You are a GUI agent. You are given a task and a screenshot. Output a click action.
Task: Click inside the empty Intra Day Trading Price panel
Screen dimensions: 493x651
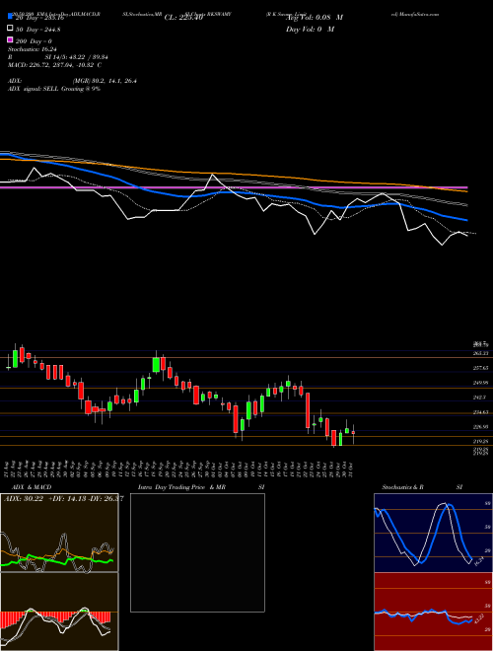197,552
